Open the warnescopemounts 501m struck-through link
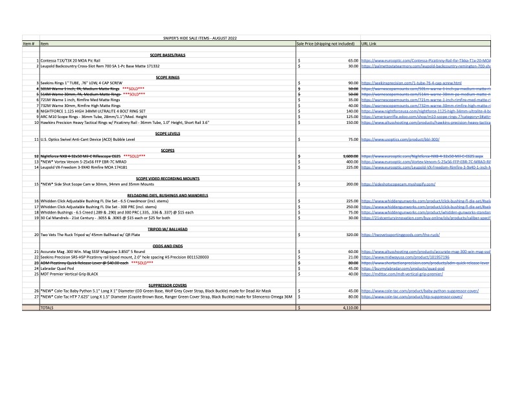This screenshot has width=513, height=397. point(426,89)
